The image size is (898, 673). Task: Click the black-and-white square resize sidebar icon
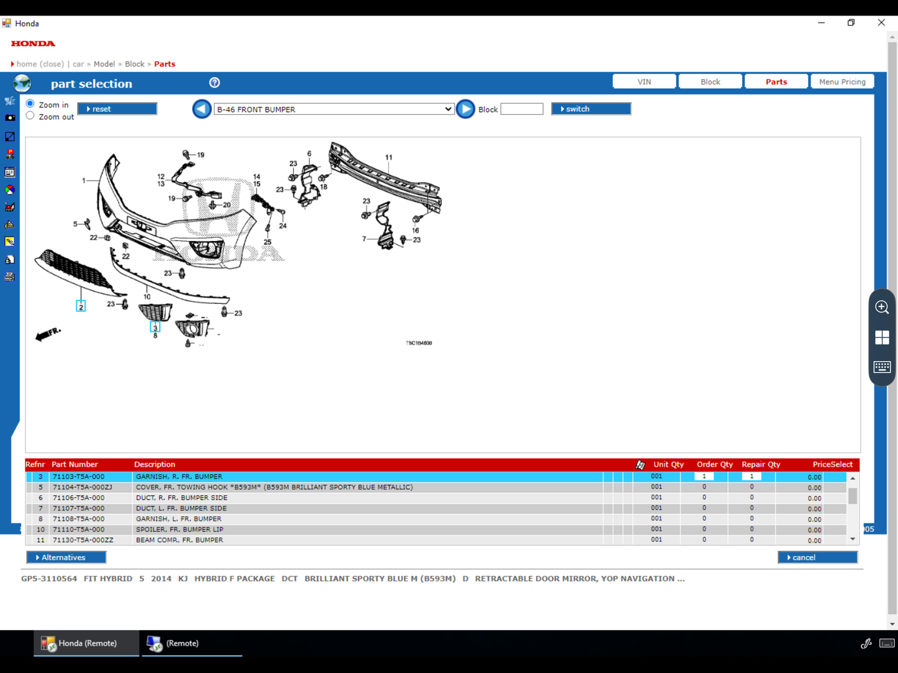10,136
